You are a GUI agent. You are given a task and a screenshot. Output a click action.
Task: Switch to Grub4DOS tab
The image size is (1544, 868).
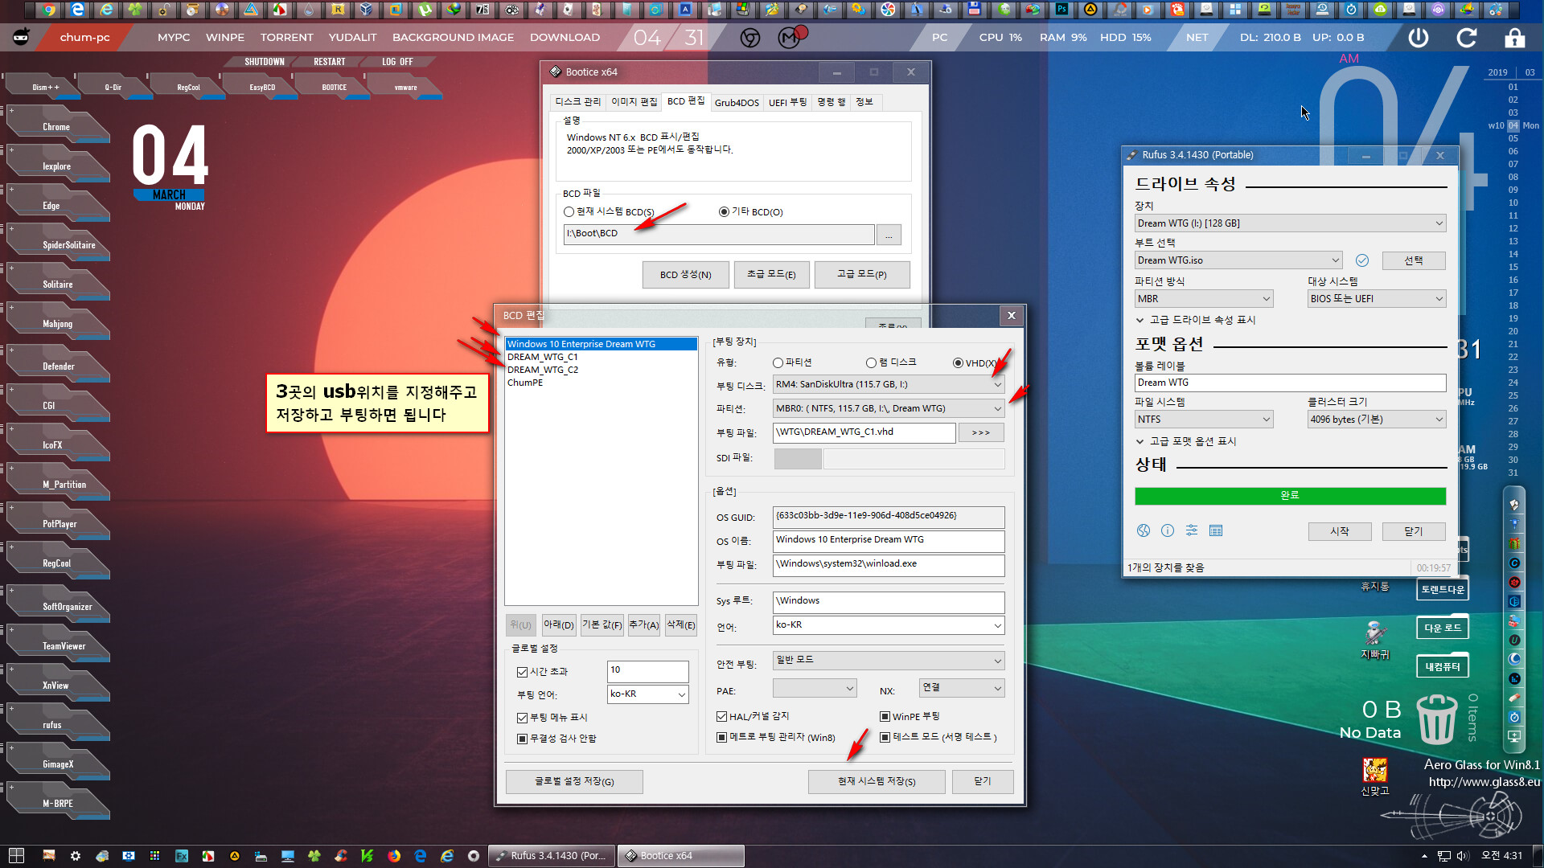coord(737,103)
